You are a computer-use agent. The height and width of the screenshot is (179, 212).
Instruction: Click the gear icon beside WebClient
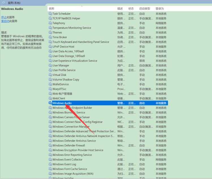(50, 98)
